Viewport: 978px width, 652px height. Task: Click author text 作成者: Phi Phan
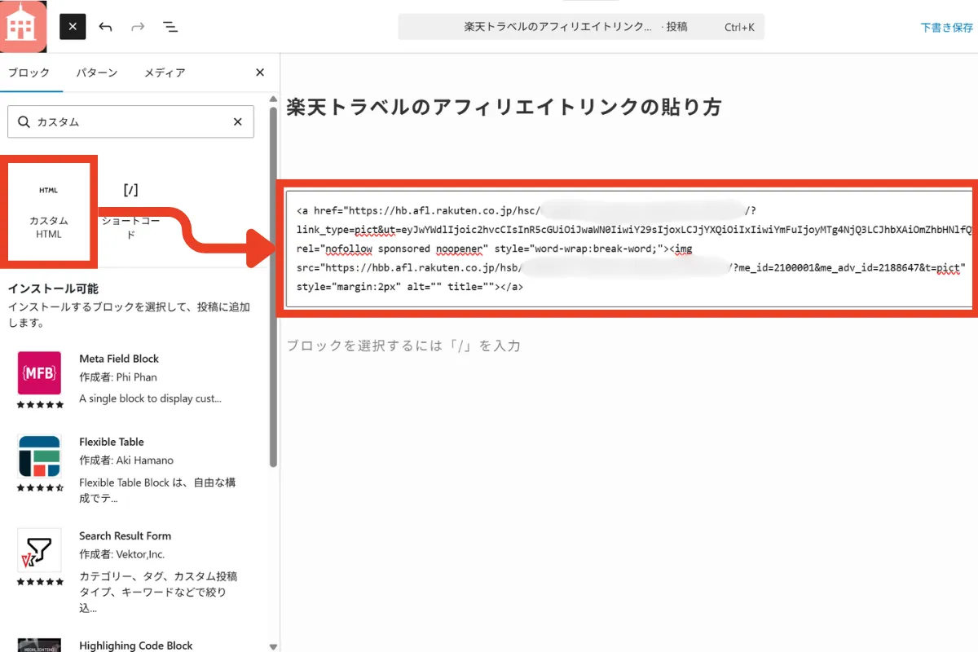pos(118,377)
